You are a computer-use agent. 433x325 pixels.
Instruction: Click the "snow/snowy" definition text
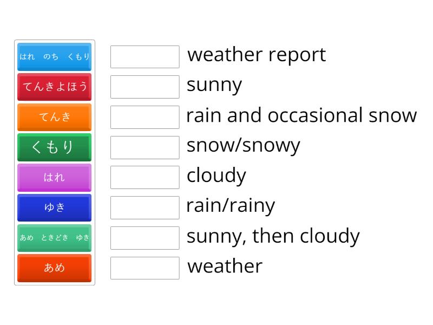[243, 146]
